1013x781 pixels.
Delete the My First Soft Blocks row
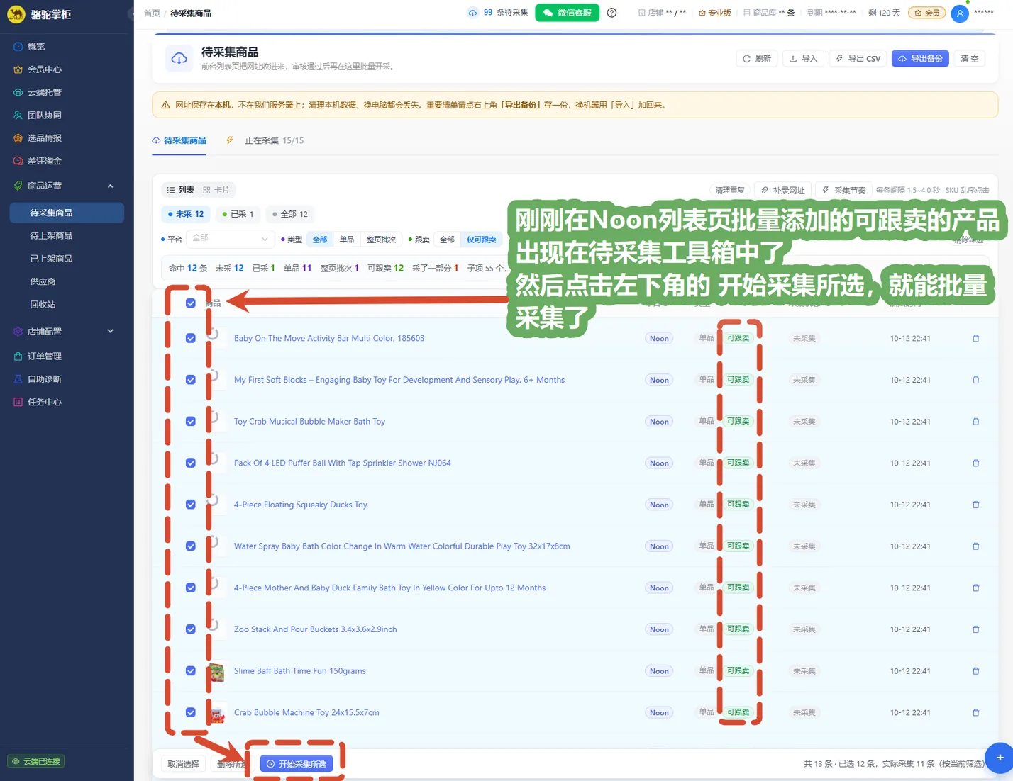[975, 381]
